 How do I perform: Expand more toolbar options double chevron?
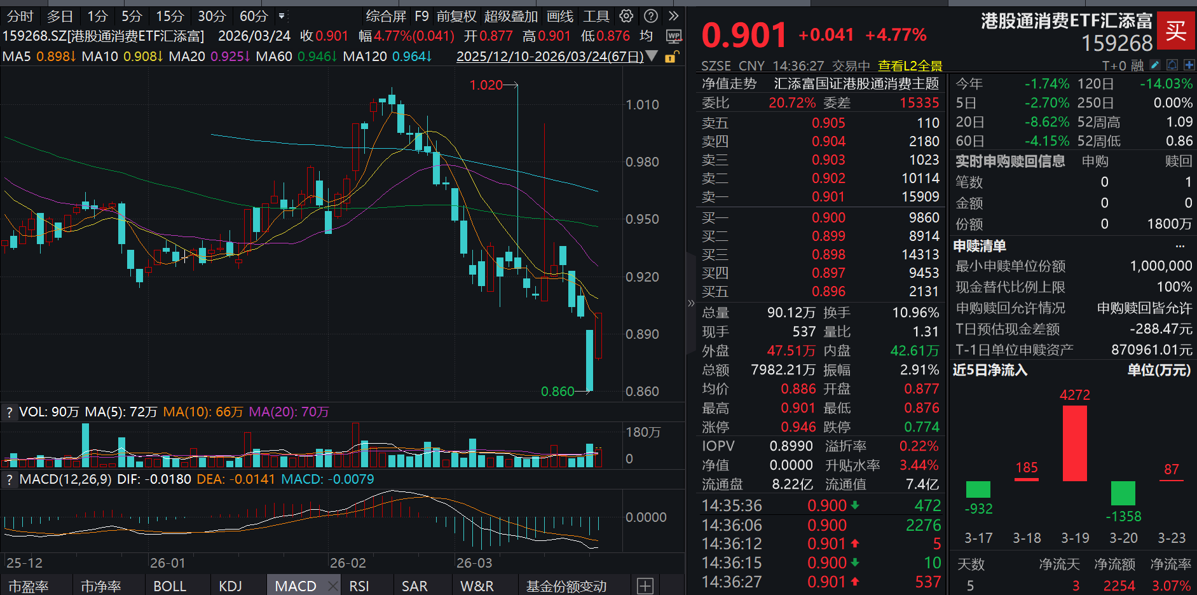(673, 16)
